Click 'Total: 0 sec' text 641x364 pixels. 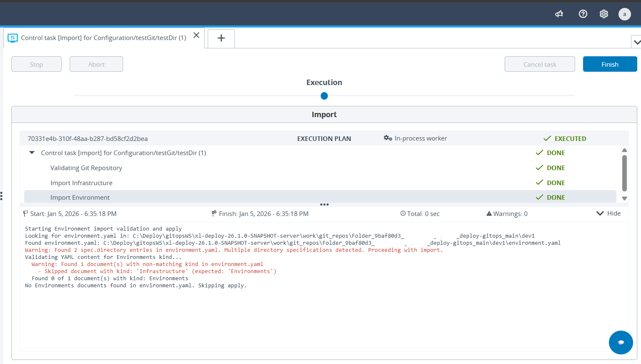[423, 214]
